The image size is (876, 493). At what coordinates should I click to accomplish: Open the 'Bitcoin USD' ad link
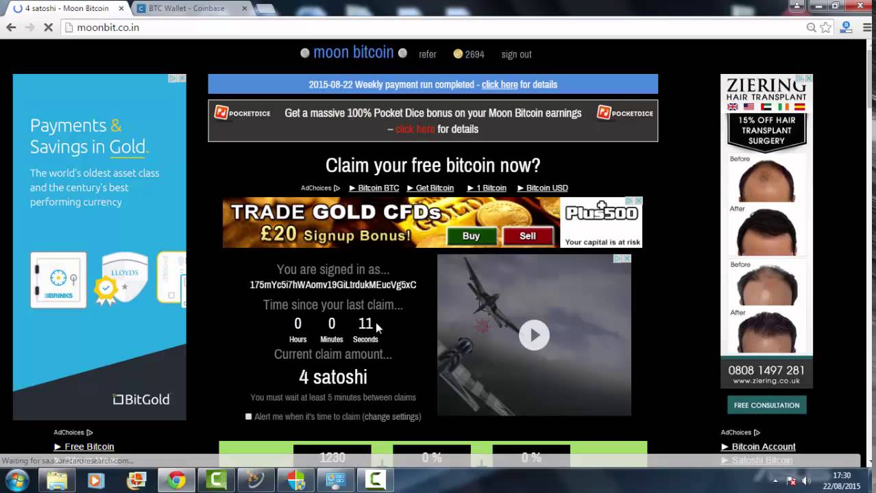pyautogui.click(x=543, y=188)
